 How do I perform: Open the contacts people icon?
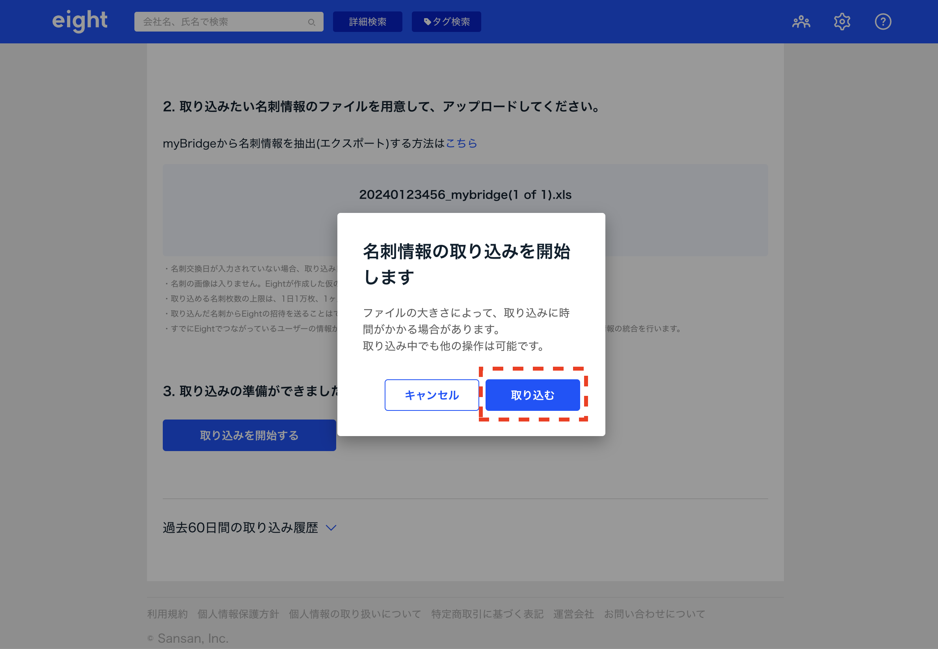coord(801,22)
